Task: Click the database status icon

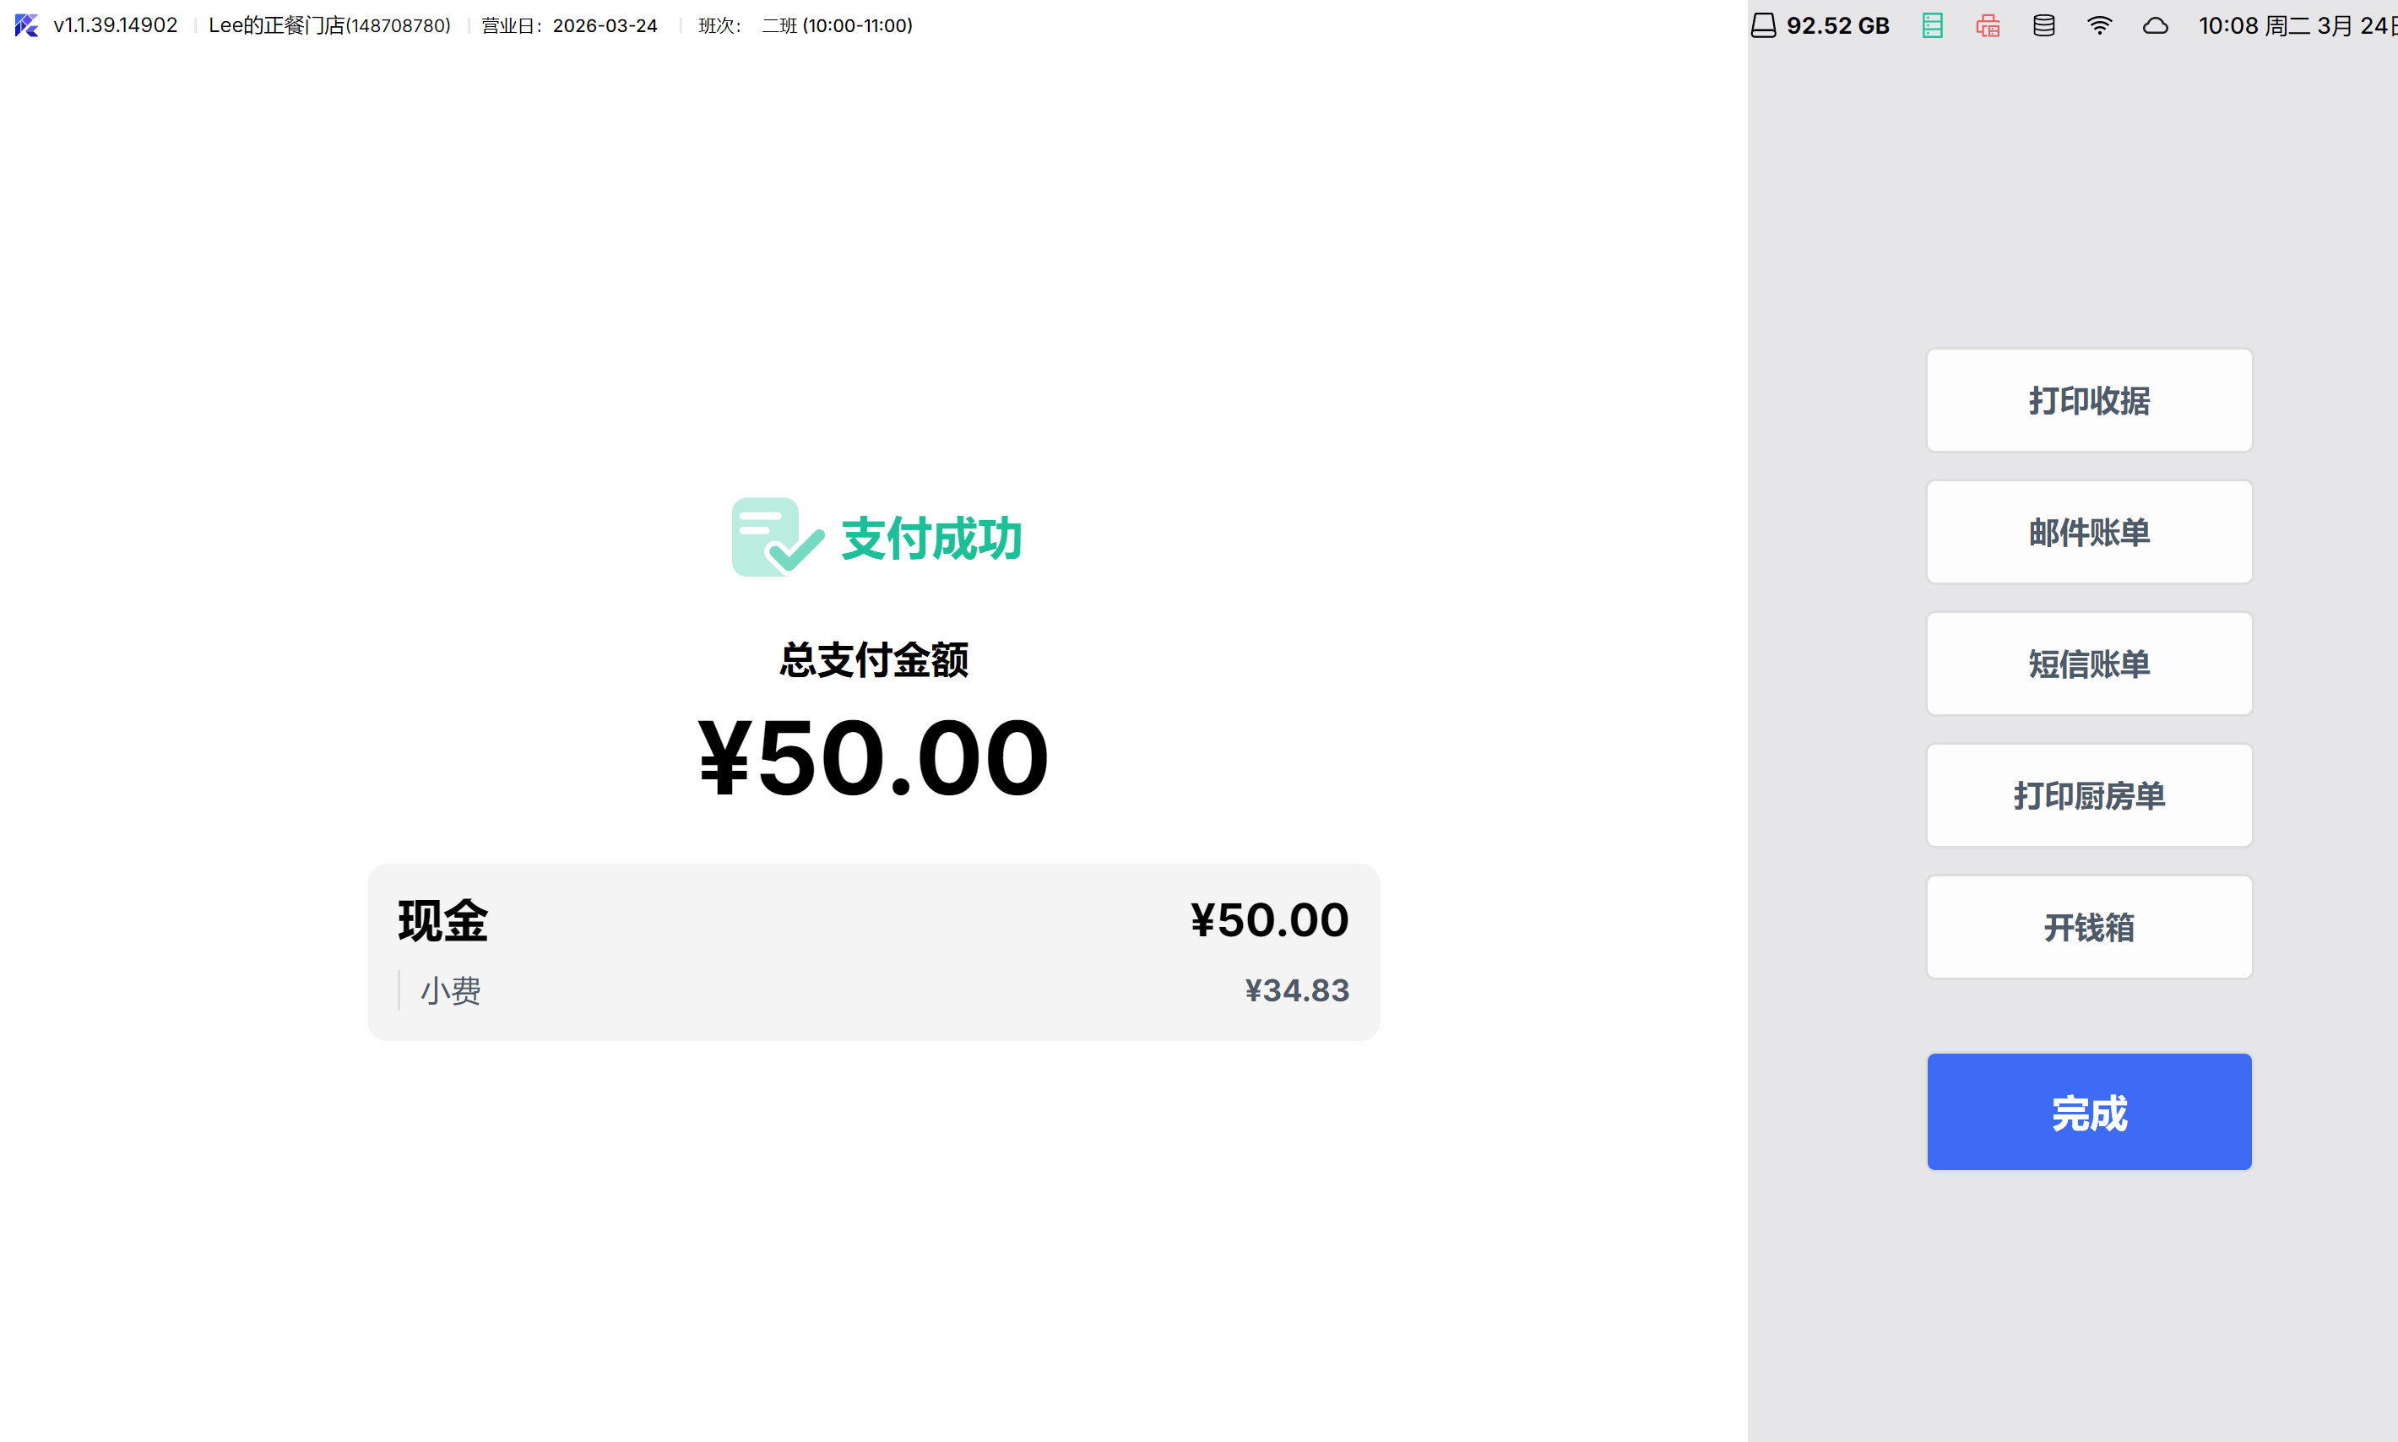Action: 2043,25
